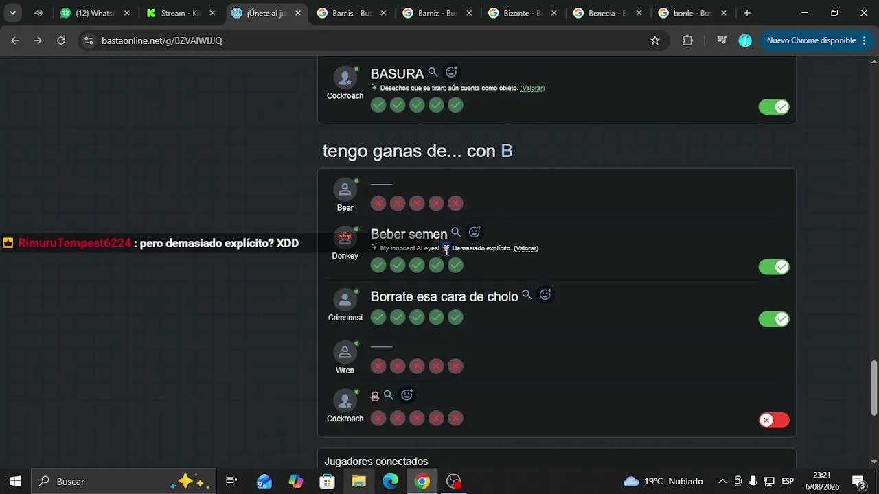
Task: Open the notification center icon
Action: (858, 482)
